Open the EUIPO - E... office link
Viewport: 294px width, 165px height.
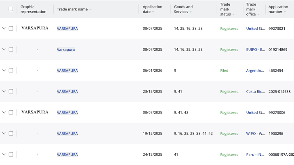click(256, 49)
